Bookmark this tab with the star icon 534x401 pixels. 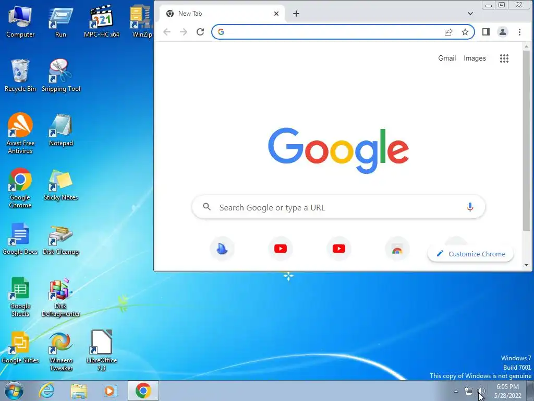point(465,32)
